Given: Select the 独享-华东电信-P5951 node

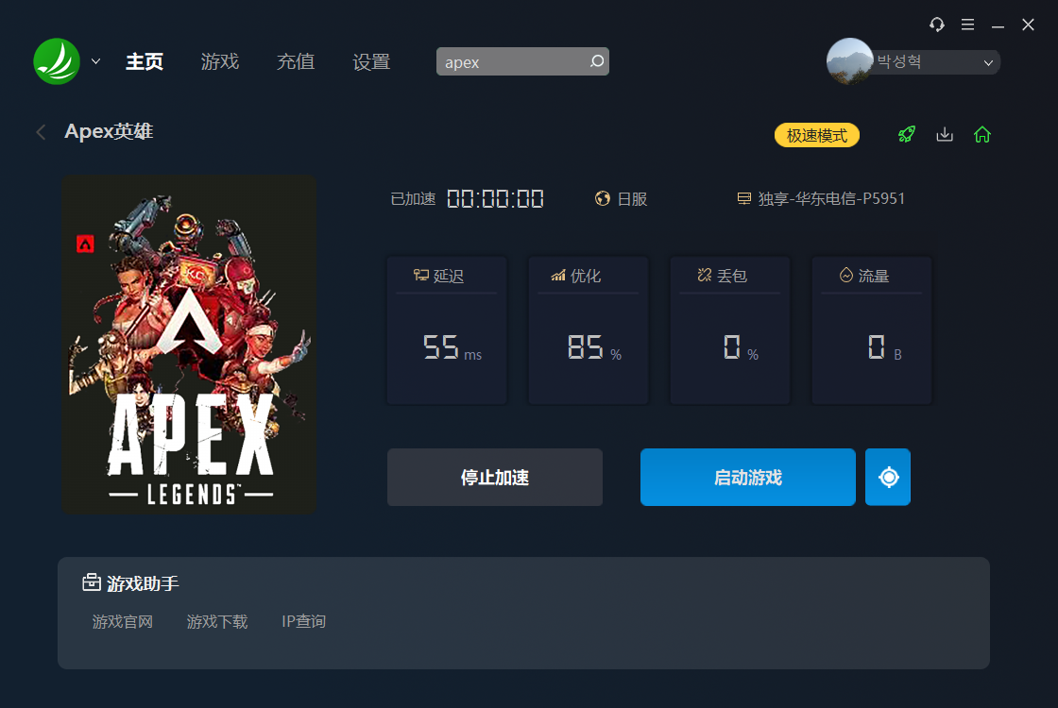Looking at the screenshot, I should (821, 199).
